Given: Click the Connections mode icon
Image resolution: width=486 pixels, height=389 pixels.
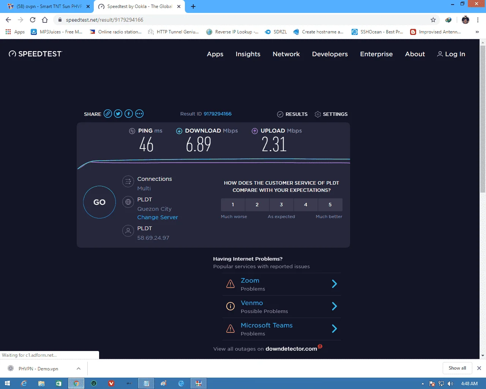Looking at the screenshot, I should click(x=128, y=181).
